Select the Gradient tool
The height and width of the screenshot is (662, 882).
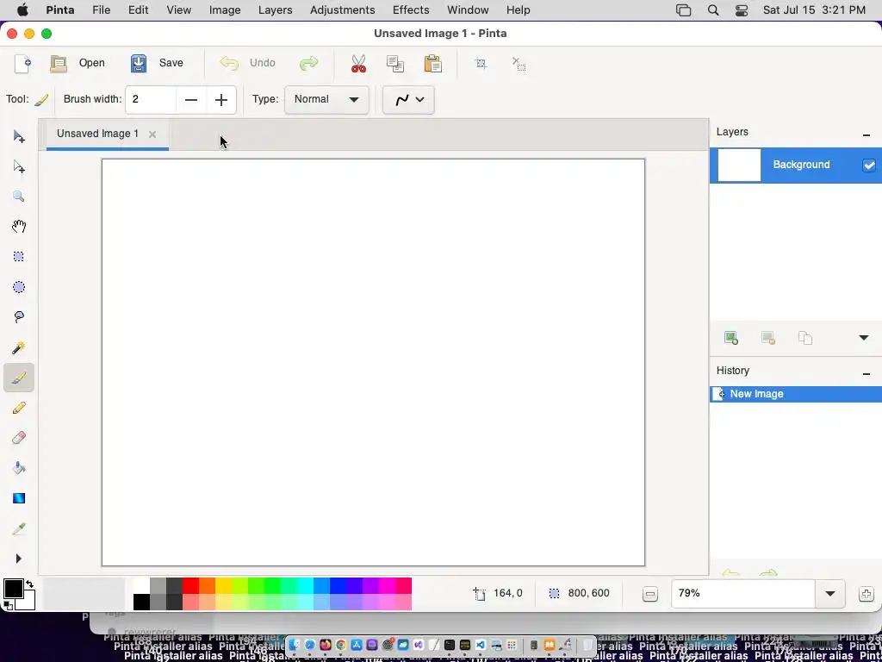pos(19,498)
